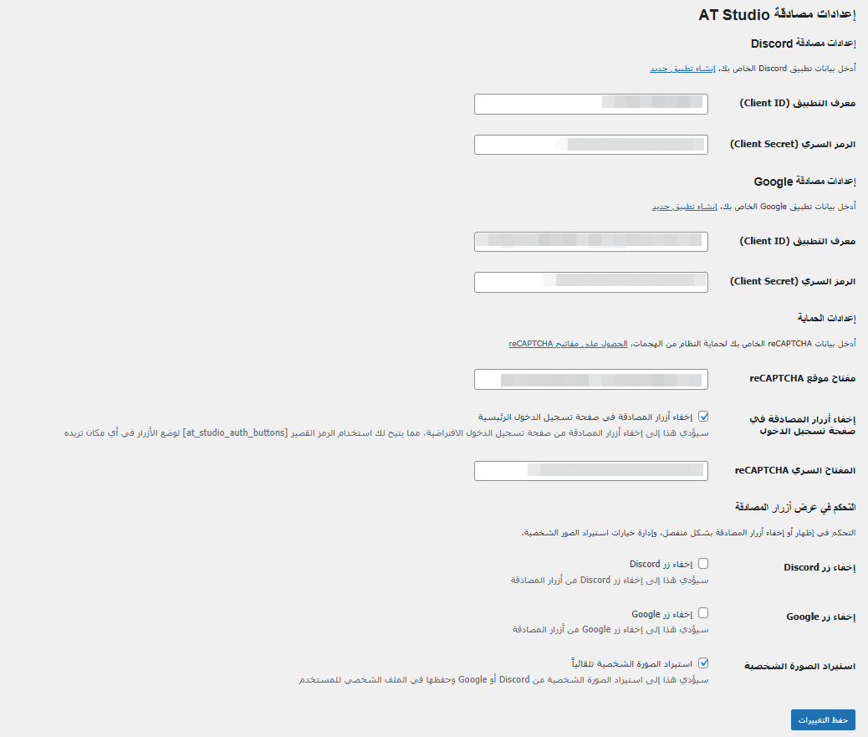
Task: Click the Google Client ID input field
Action: click(x=590, y=242)
